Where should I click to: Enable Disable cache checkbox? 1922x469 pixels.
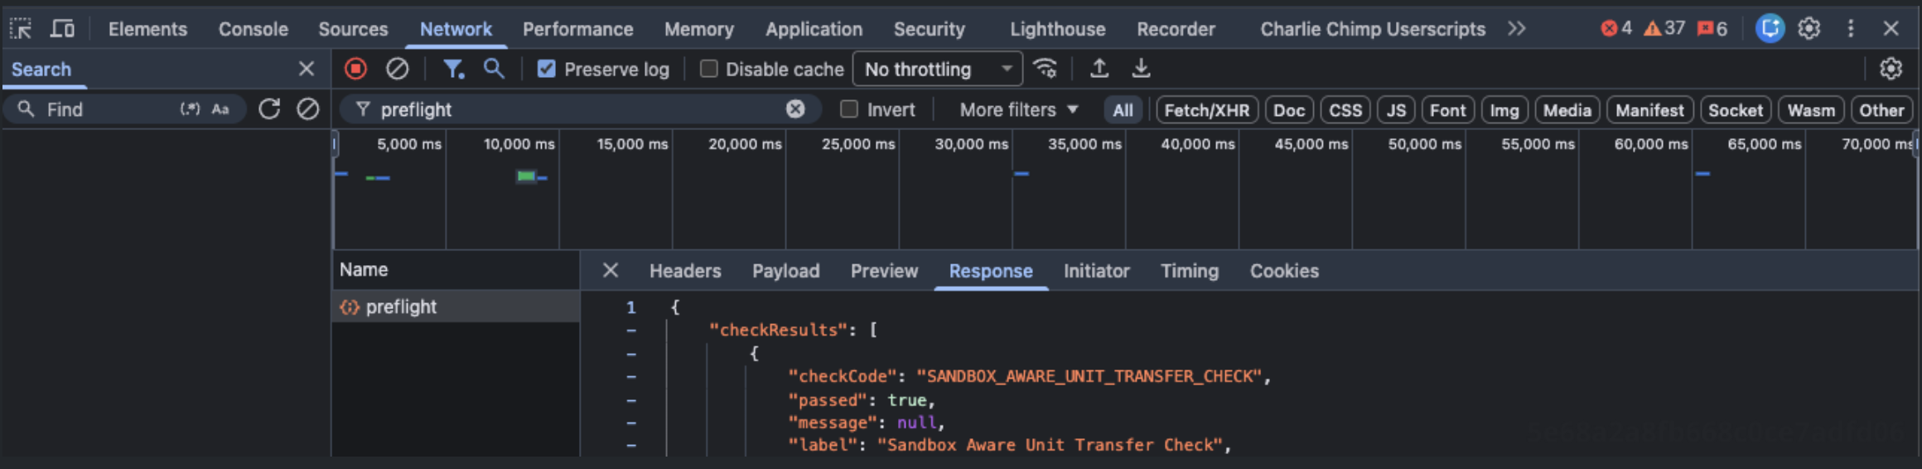click(x=708, y=69)
